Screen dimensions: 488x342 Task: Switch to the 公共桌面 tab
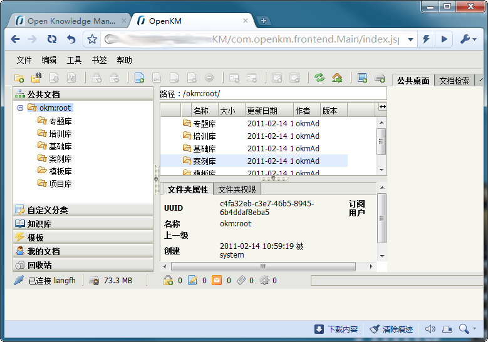point(413,81)
